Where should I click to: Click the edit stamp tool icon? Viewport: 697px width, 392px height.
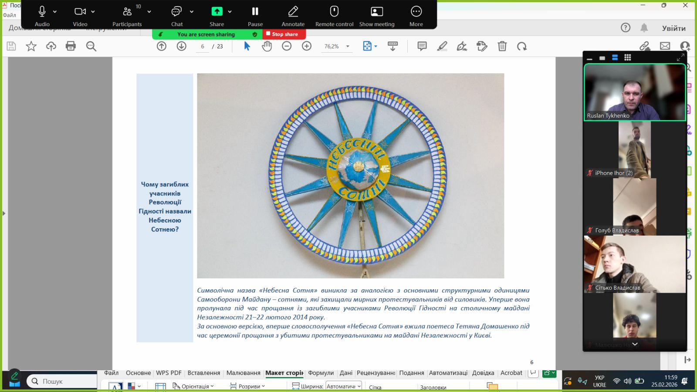click(x=482, y=46)
